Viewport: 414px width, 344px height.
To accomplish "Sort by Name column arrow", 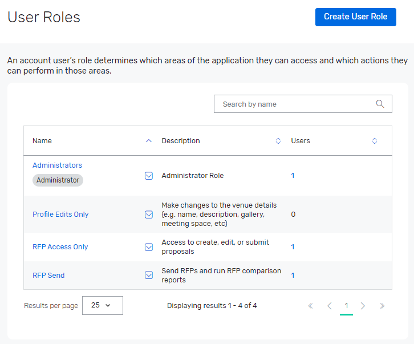I will click(x=149, y=141).
